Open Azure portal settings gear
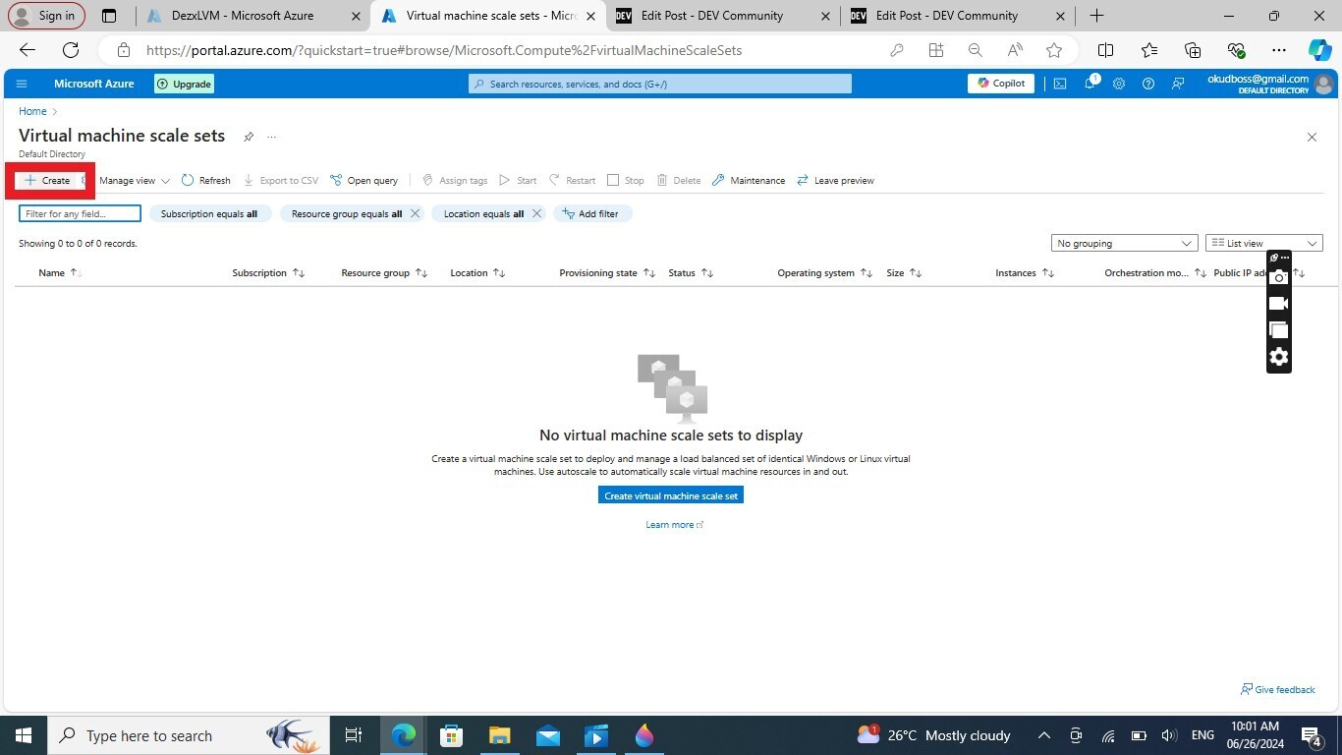The image size is (1342, 755). pos(1119,84)
